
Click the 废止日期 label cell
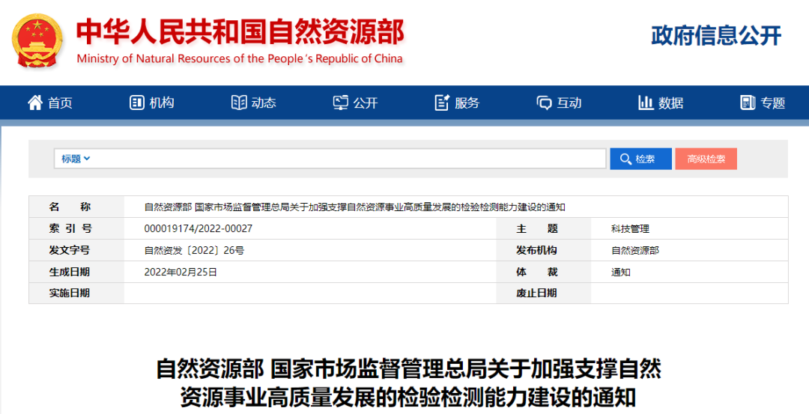point(544,293)
